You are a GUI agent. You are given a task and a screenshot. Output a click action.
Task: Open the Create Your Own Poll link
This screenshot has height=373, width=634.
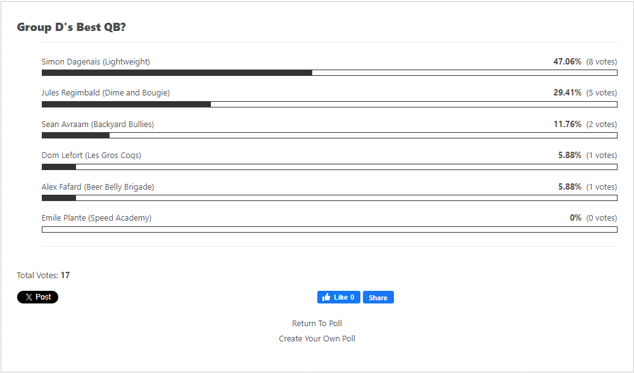(x=317, y=339)
